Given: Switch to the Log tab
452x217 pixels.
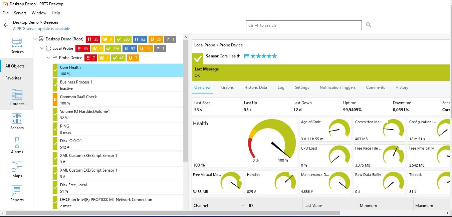Looking at the screenshot, I should [x=281, y=87].
